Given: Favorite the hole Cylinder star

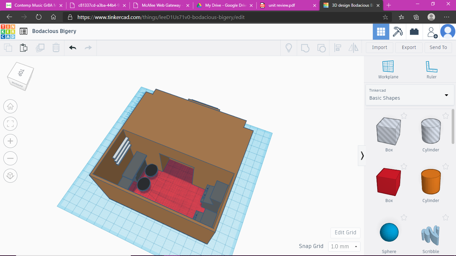Looking at the screenshot, I should pyautogui.click(x=446, y=116).
